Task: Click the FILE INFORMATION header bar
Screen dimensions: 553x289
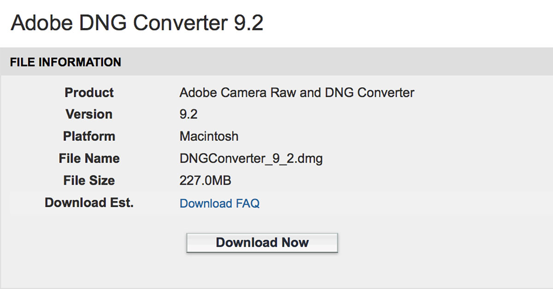Action: pyautogui.click(x=65, y=62)
